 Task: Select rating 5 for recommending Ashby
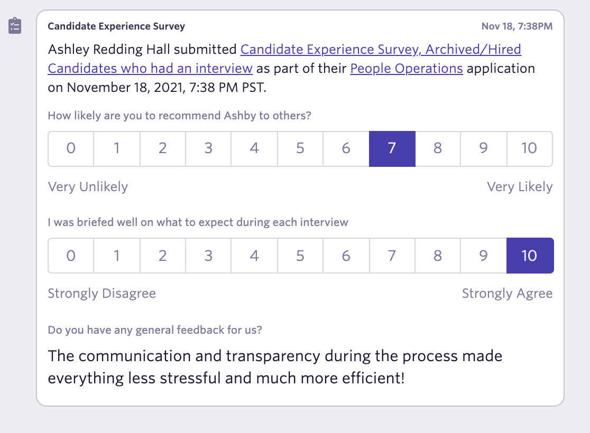300,149
